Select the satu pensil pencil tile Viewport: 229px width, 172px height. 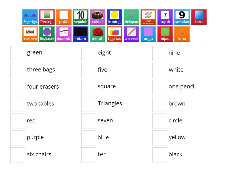(131, 34)
